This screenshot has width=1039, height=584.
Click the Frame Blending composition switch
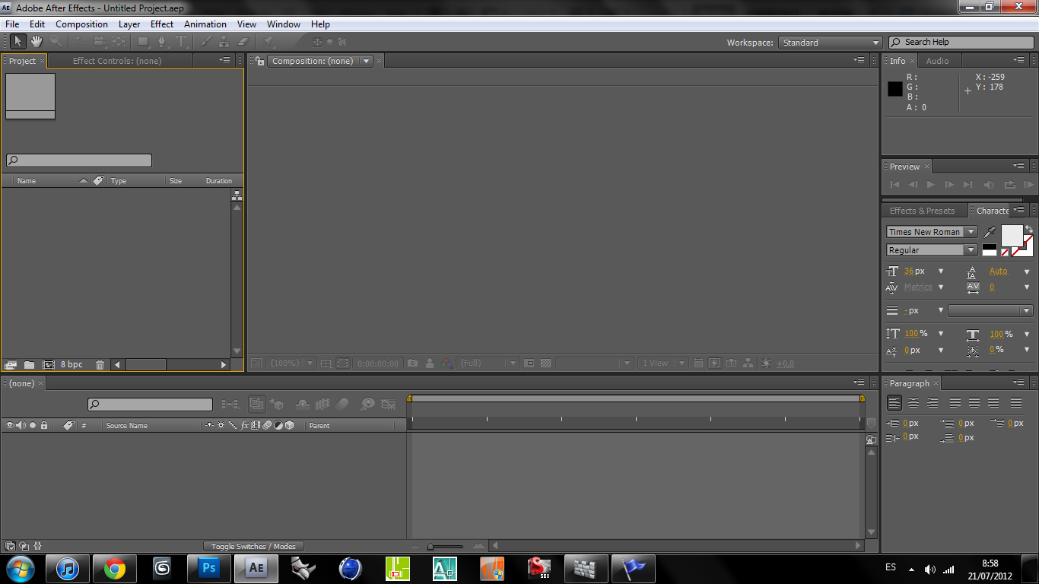coord(322,404)
